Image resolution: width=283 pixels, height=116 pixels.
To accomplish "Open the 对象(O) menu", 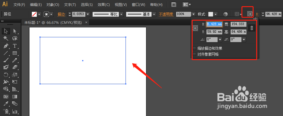I will coord(53,5).
